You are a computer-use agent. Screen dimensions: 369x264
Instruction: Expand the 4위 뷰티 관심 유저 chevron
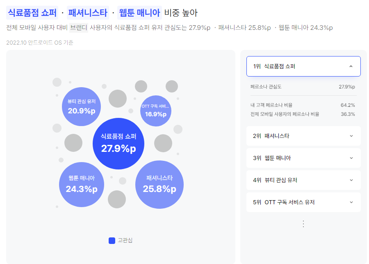pyautogui.click(x=351, y=180)
